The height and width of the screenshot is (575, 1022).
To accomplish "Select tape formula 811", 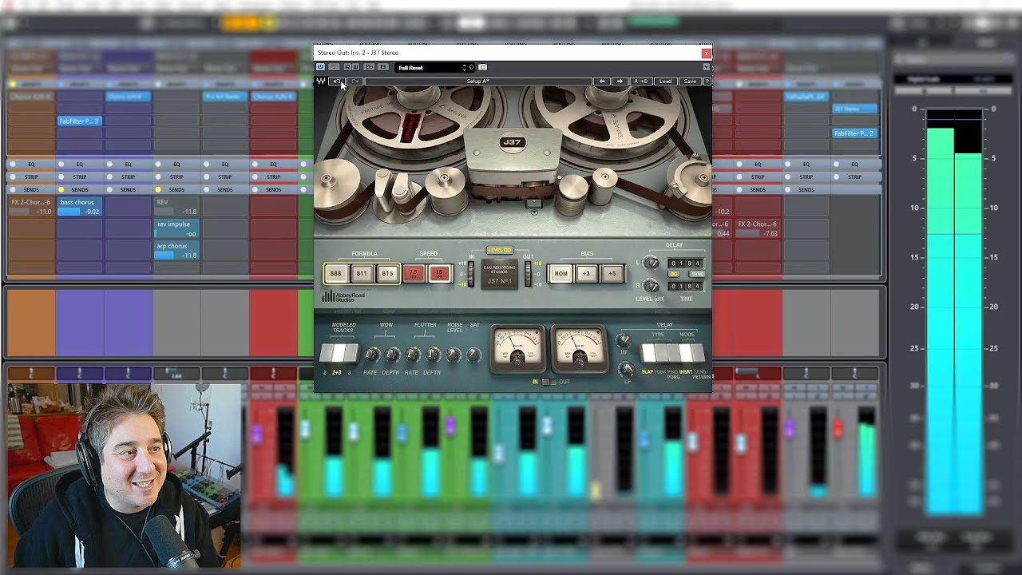I will tap(362, 274).
